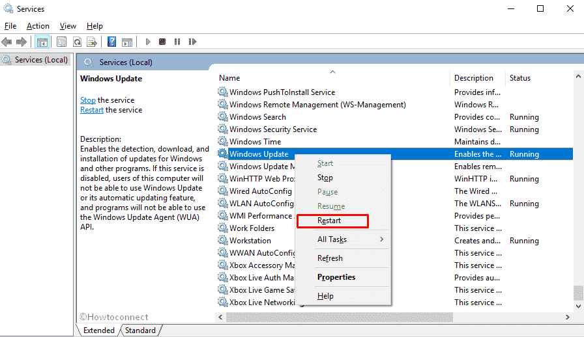Choose Properties in the context menu

click(x=336, y=277)
